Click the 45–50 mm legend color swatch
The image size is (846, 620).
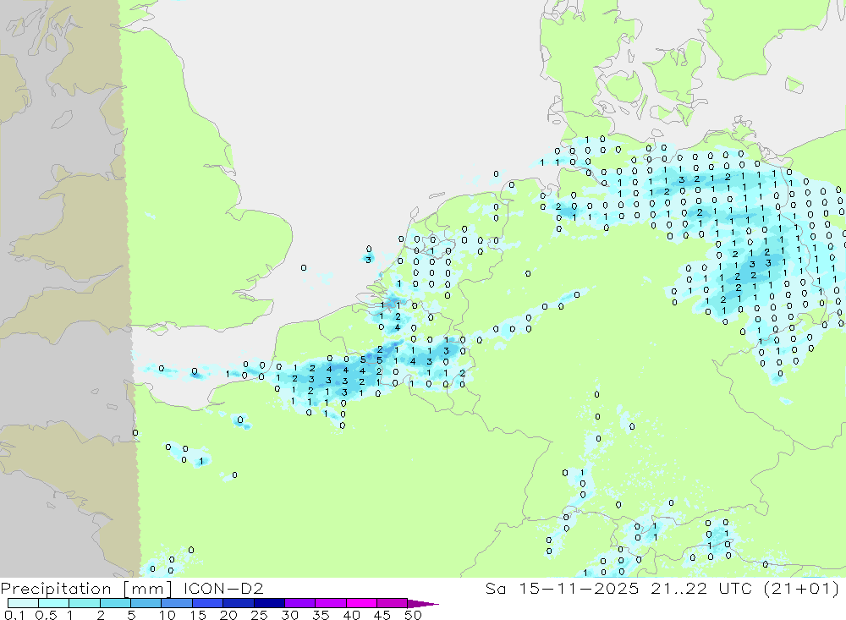[393, 603]
